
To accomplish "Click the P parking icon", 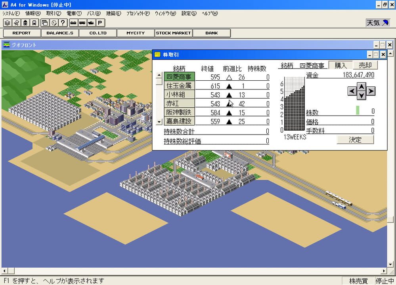I will (100, 23).
